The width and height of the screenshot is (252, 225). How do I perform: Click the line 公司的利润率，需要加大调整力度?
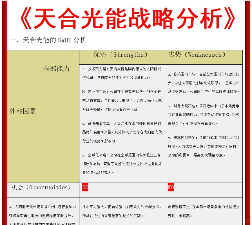tap(197, 155)
